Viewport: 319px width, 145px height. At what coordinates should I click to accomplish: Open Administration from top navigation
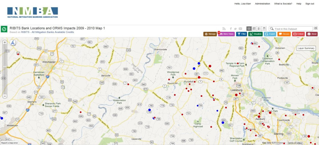point(262,4)
